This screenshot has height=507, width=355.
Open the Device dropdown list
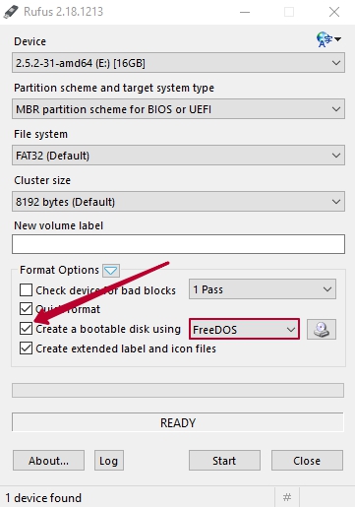(178, 63)
